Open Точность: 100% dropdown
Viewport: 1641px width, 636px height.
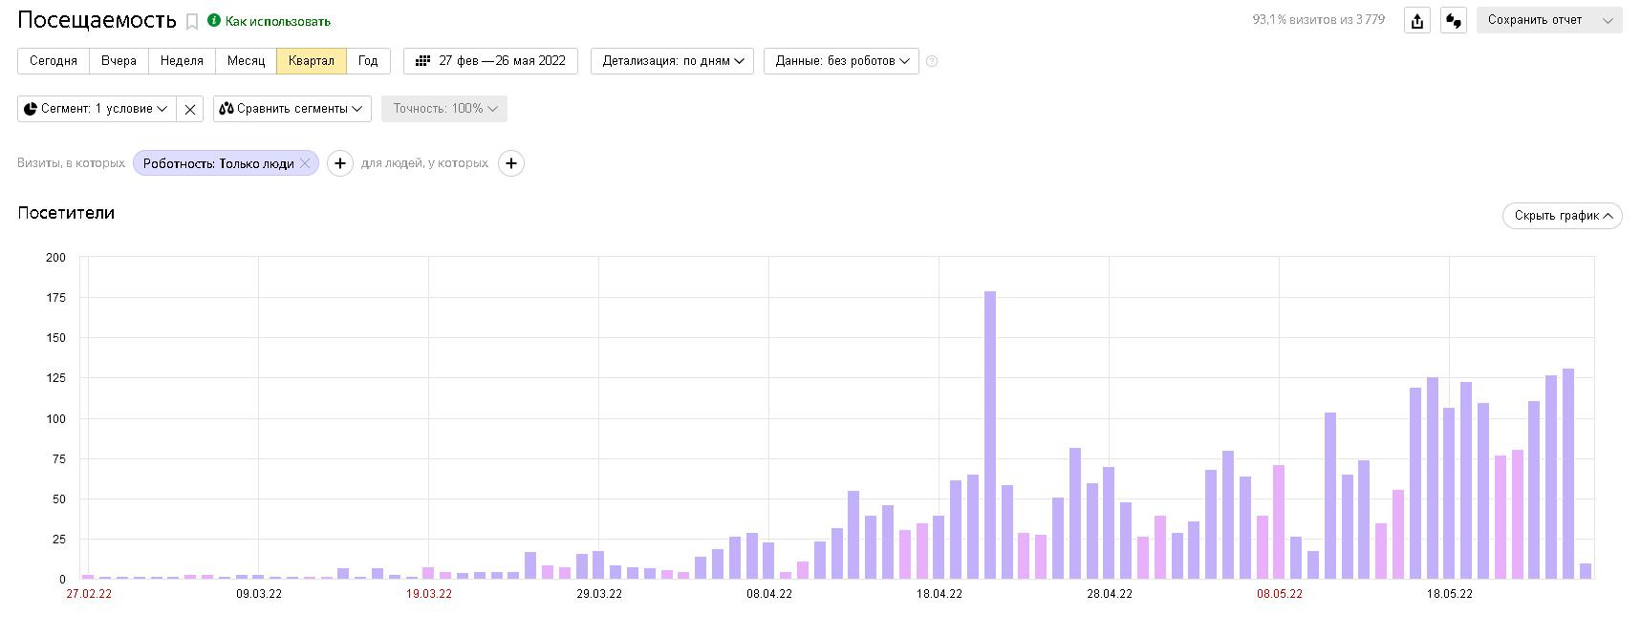tap(444, 109)
